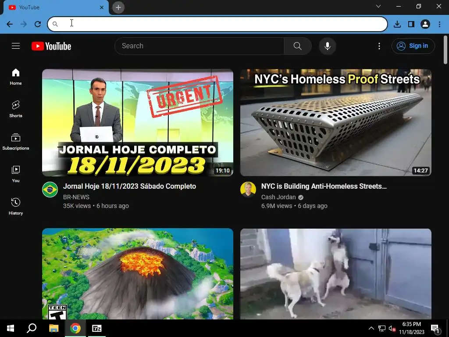
Task: Open the YouTube hamburger guide menu
Action: 16,46
